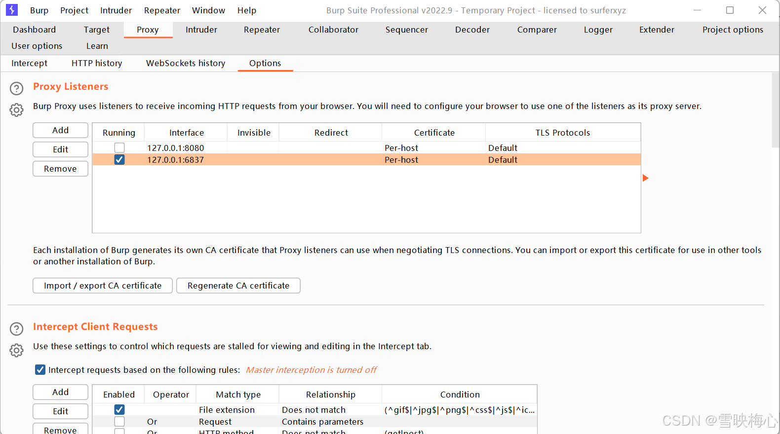Toggle Intercept requests based on rules checkbox
The height and width of the screenshot is (434, 780).
coord(40,370)
